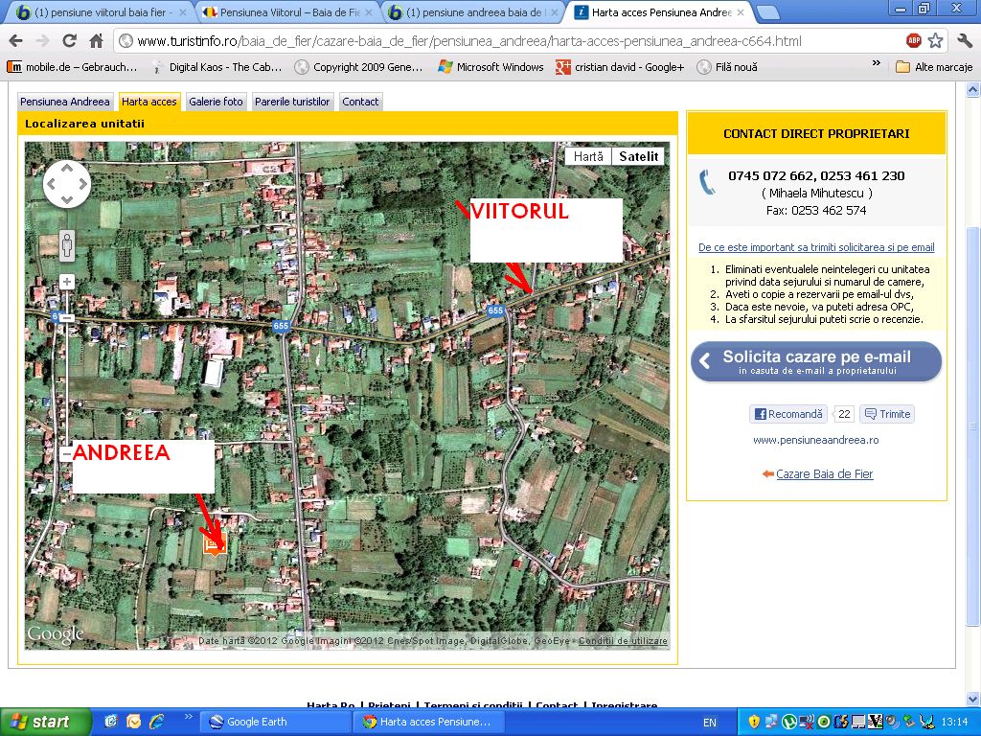
Task: Switch the map to Satelit view
Action: [x=638, y=156]
